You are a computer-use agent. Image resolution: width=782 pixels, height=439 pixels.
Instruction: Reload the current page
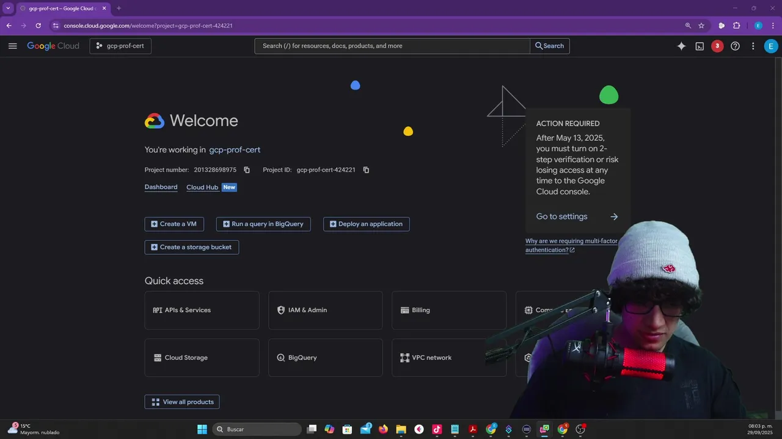point(38,26)
